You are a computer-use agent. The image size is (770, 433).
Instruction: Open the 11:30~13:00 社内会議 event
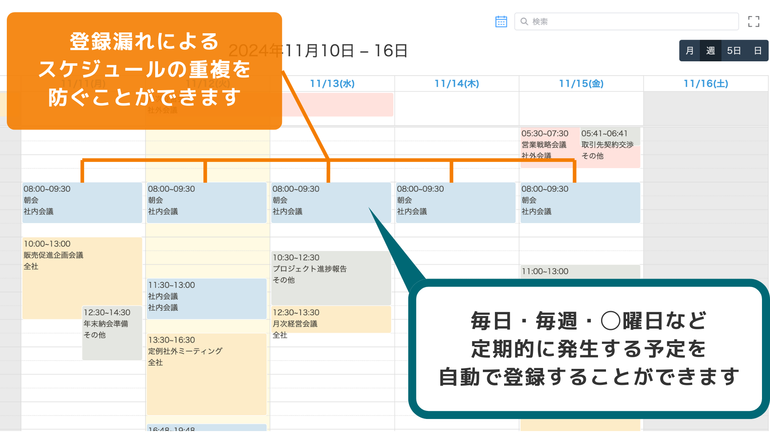coord(207,299)
